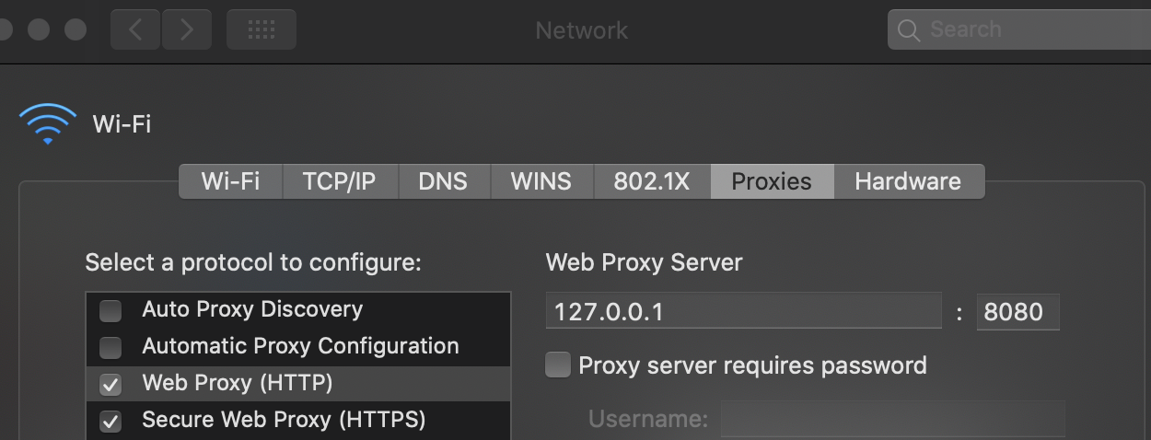Switch to the Wi-Fi tab
The height and width of the screenshot is (440, 1151).
[x=230, y=181]
